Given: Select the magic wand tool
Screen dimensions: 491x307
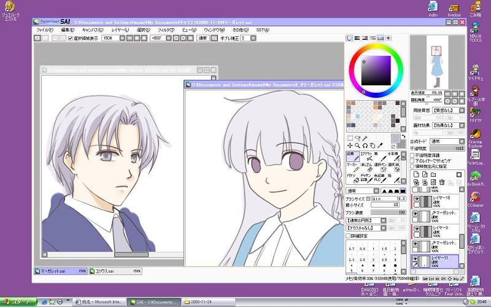Looking at the screenshot, I should [x=365, y=138].
